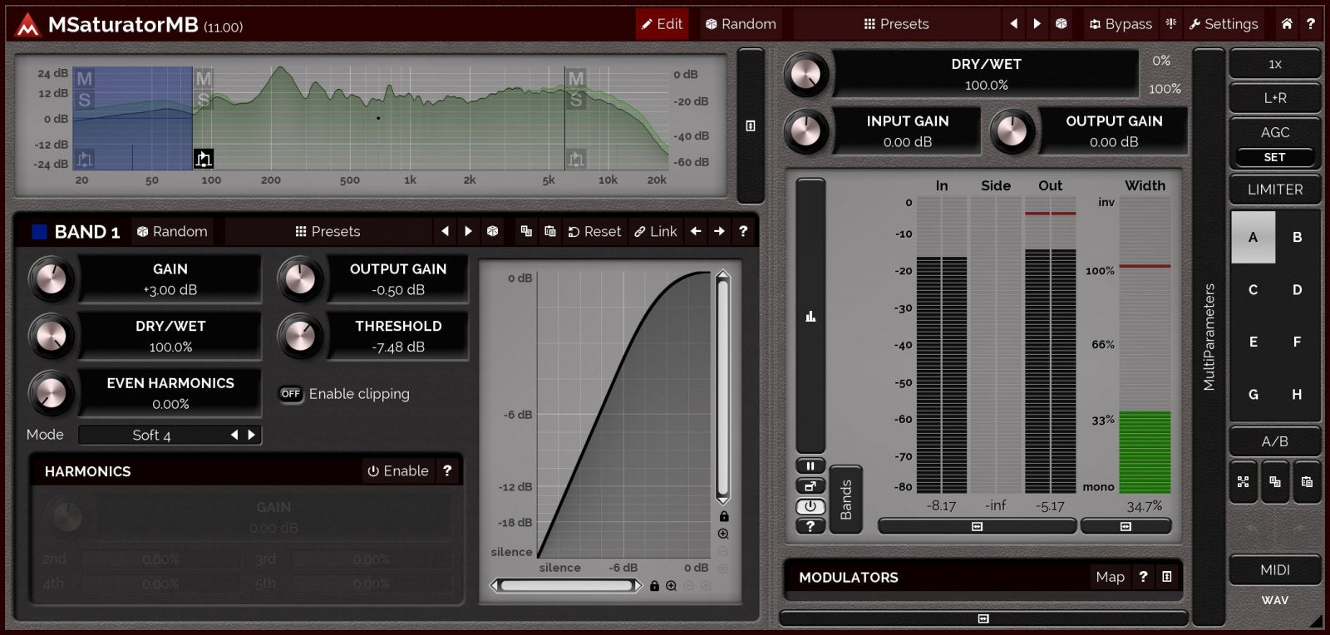
Task: Open the global help question mark in the top bar
Action: [x=1311, y=24]
